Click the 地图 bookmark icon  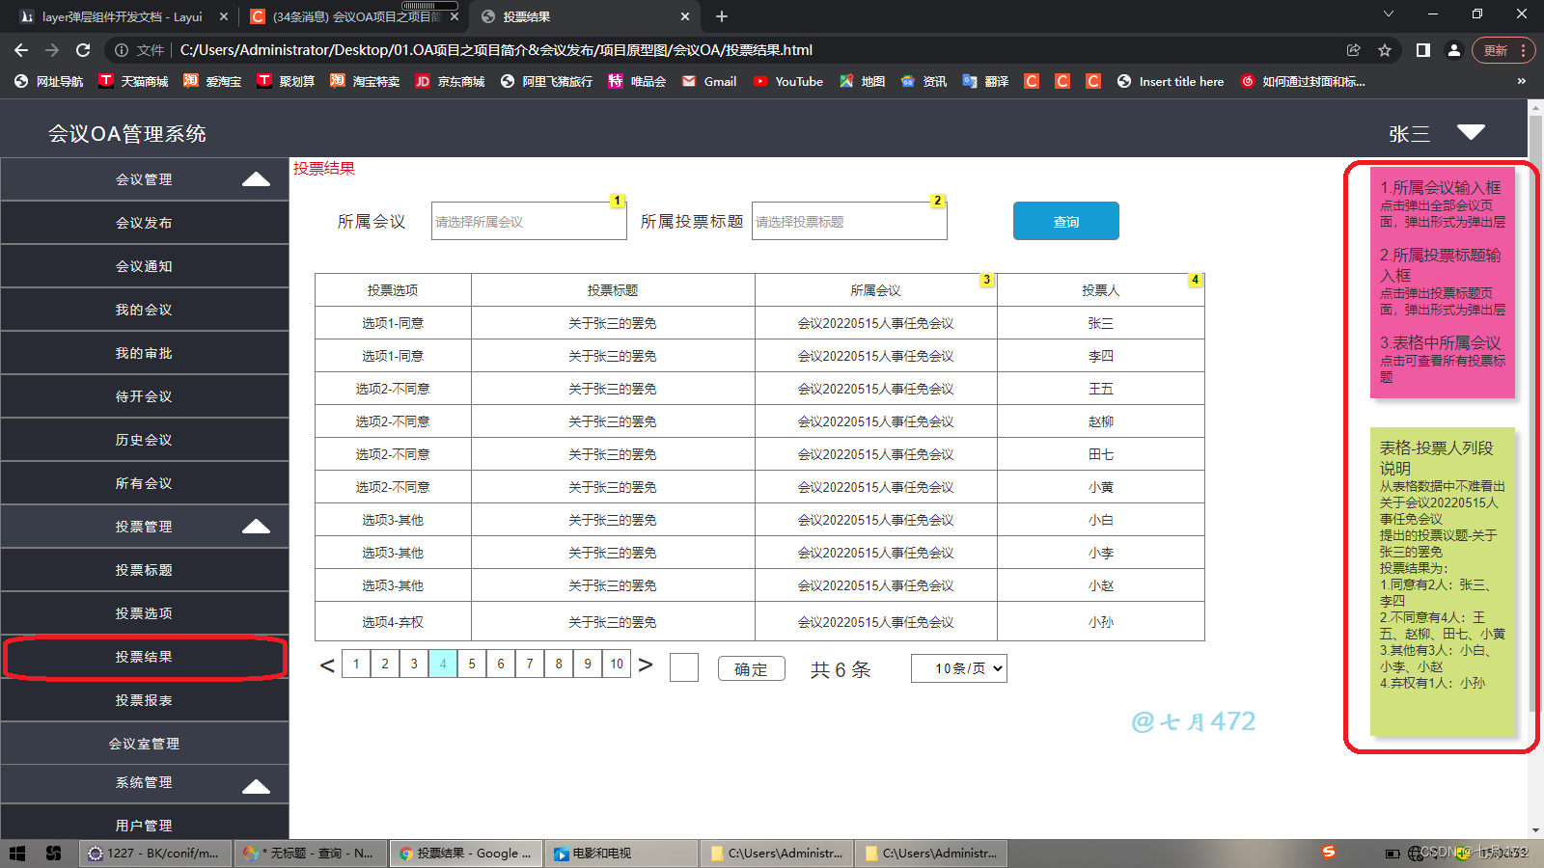(x=846, y=81)
